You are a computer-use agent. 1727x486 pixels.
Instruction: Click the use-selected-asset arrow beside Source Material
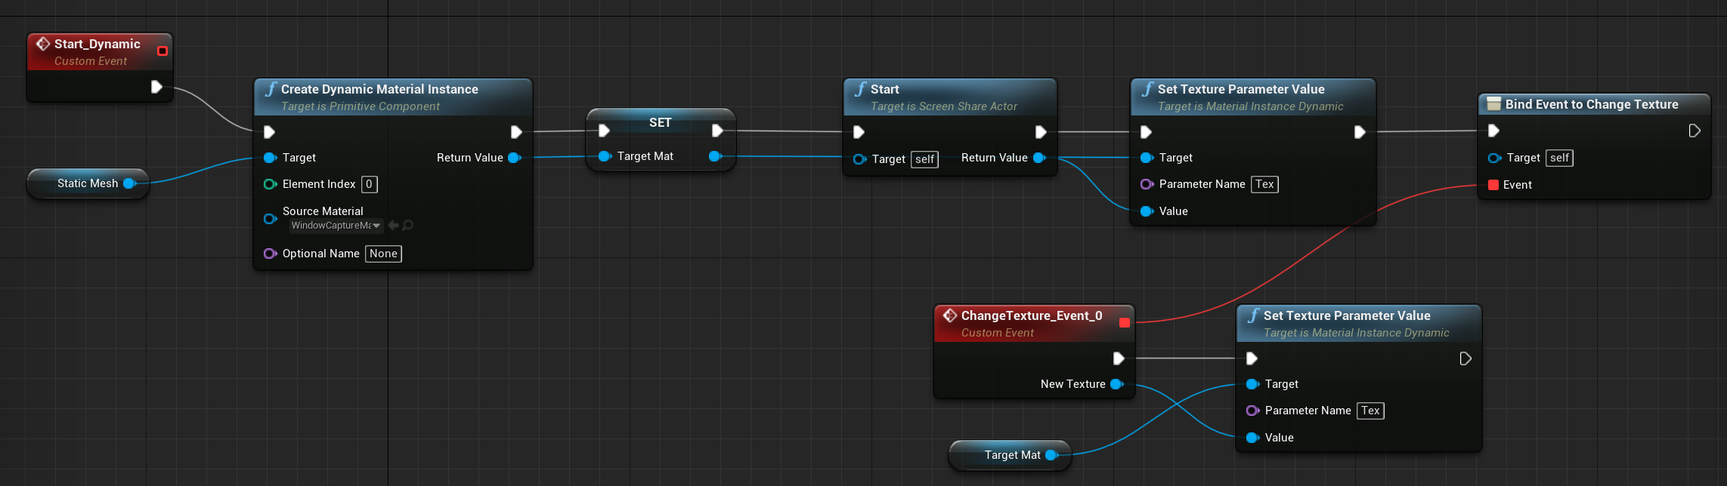point(393,226)
